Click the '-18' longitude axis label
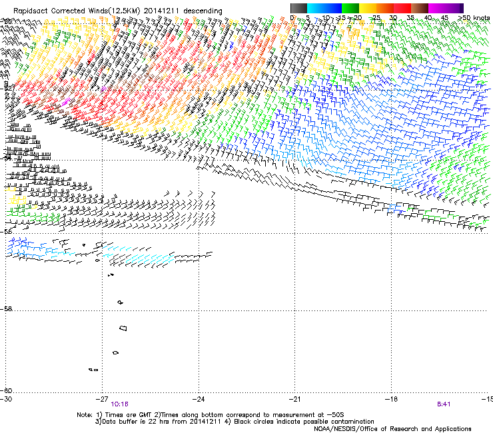The height and width of the screenshot is (433, 493). click(392, 399)
